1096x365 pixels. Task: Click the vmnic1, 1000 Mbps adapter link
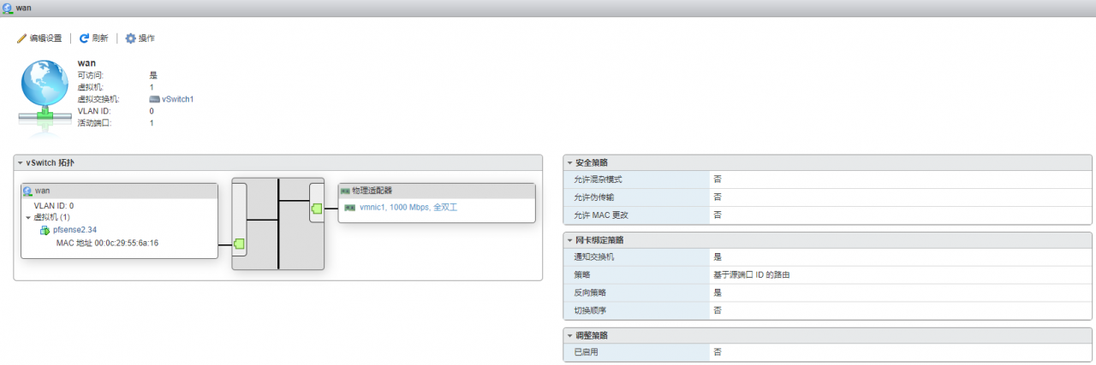408,207
